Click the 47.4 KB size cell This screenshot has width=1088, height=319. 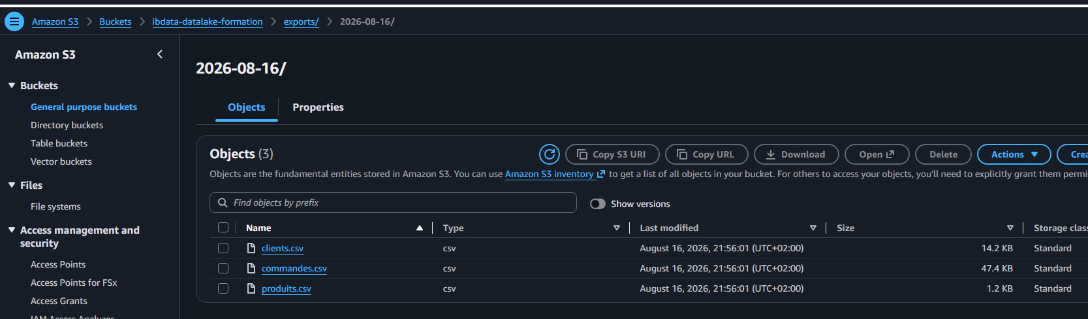click(x=997, y=268)
